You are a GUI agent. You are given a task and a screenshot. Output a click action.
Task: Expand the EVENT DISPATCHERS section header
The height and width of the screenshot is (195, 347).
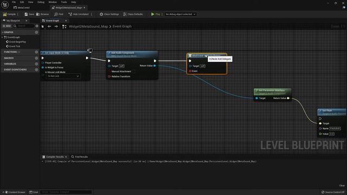pyautogui.click(x=15, y=70)
